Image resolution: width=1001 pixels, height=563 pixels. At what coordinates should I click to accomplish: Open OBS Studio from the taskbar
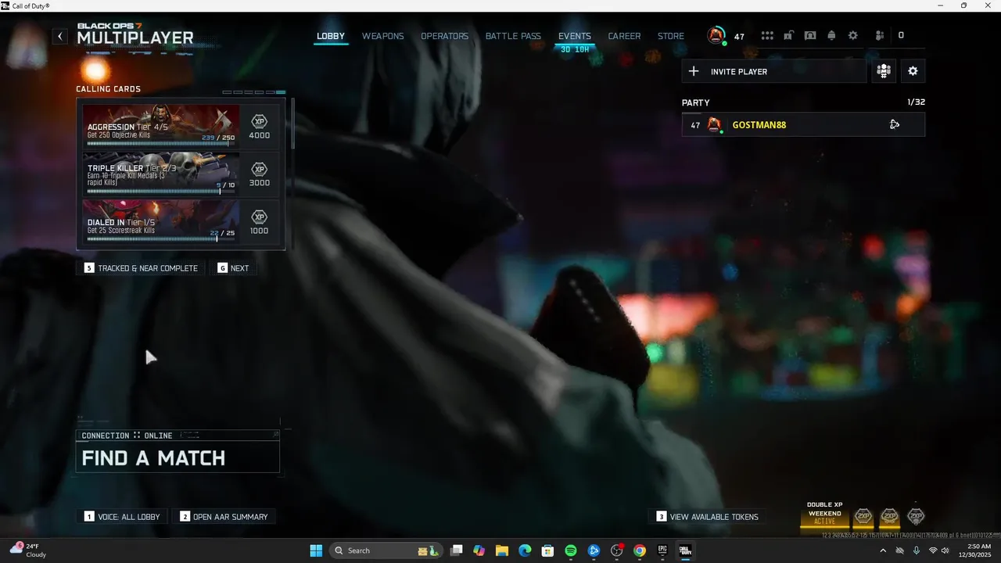pyautogui.click(x=617, y=550)
